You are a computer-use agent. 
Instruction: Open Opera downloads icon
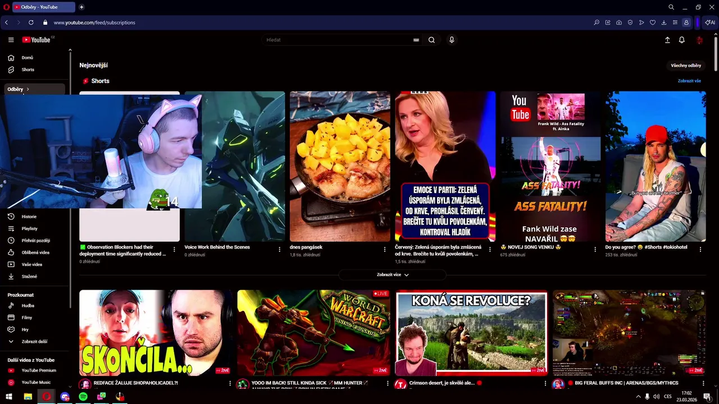pos(664,22)
